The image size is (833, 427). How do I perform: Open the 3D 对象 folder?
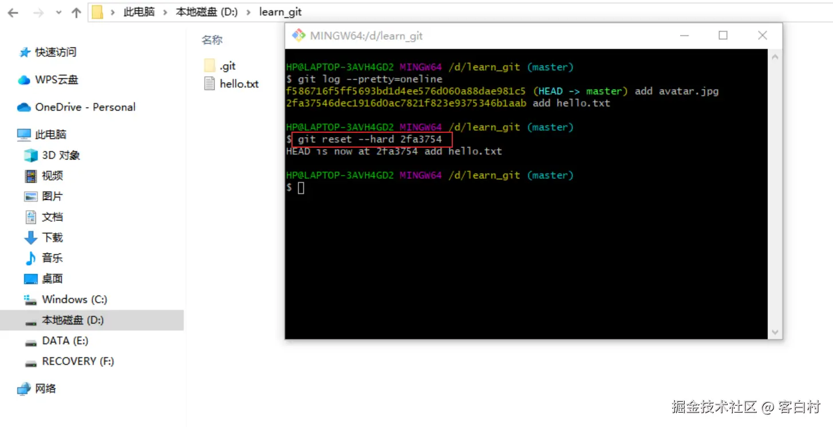click(52, 155)
